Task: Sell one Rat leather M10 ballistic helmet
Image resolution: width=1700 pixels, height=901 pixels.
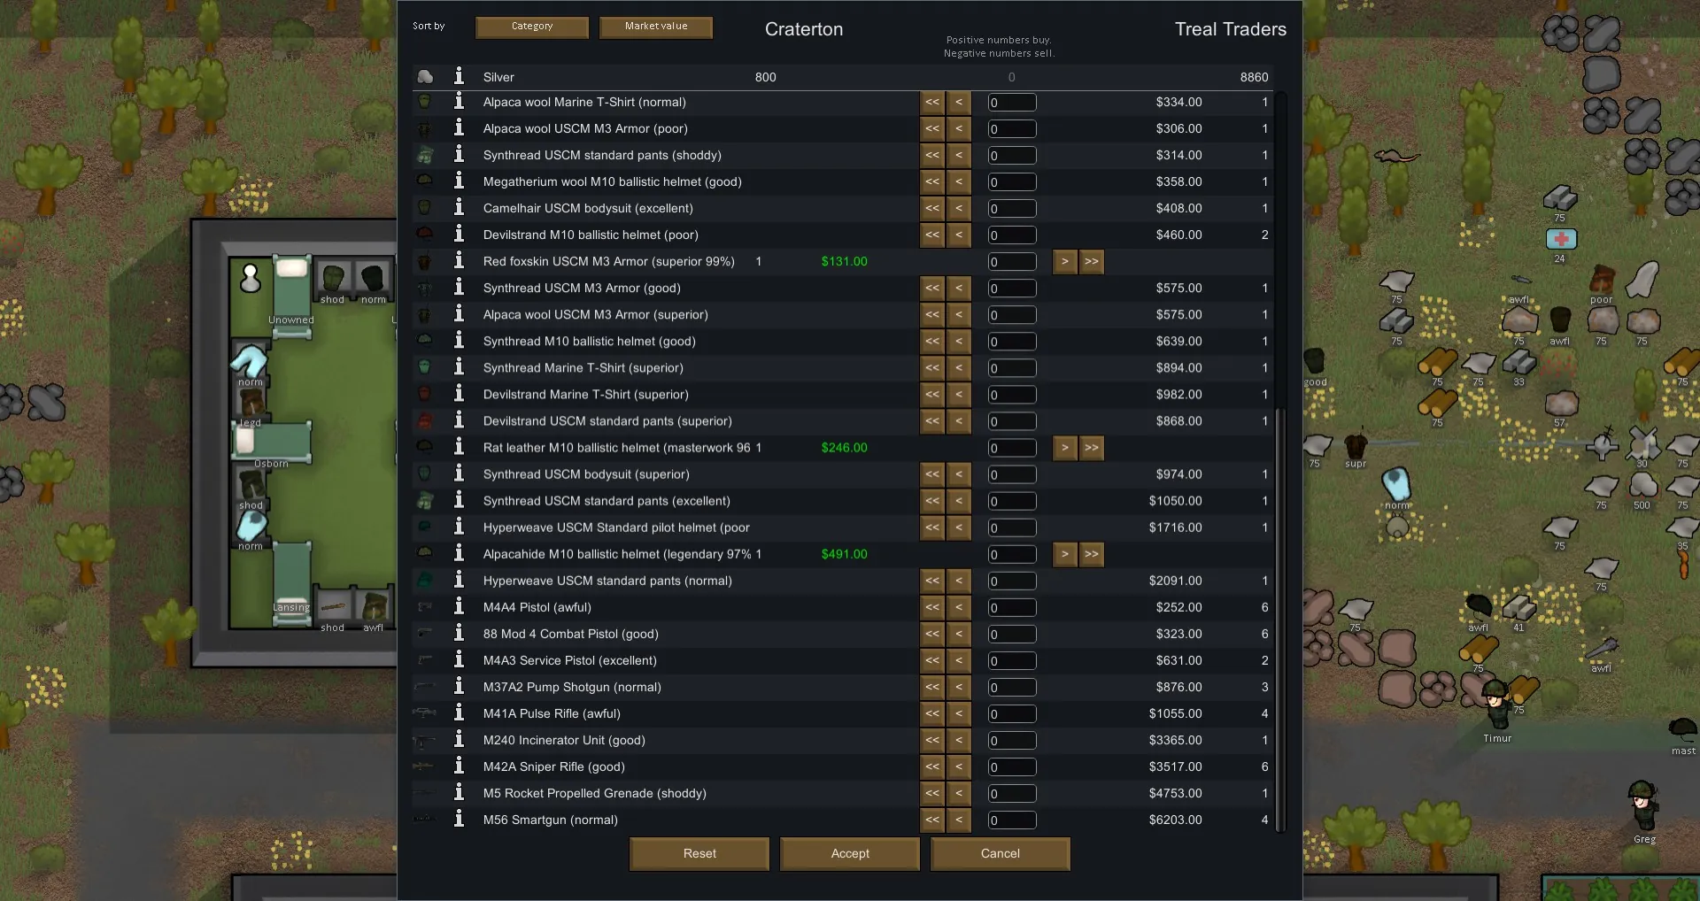Action: (1064, 448)
